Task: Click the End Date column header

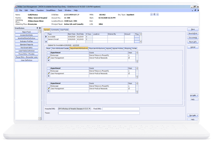Action: click(81, 34)
